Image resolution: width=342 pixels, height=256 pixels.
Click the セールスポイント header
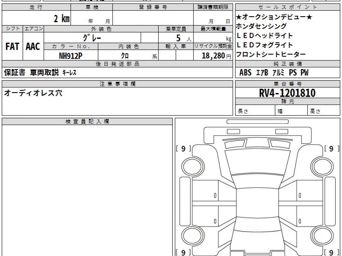pyautogui.click(x=288, y=8)
